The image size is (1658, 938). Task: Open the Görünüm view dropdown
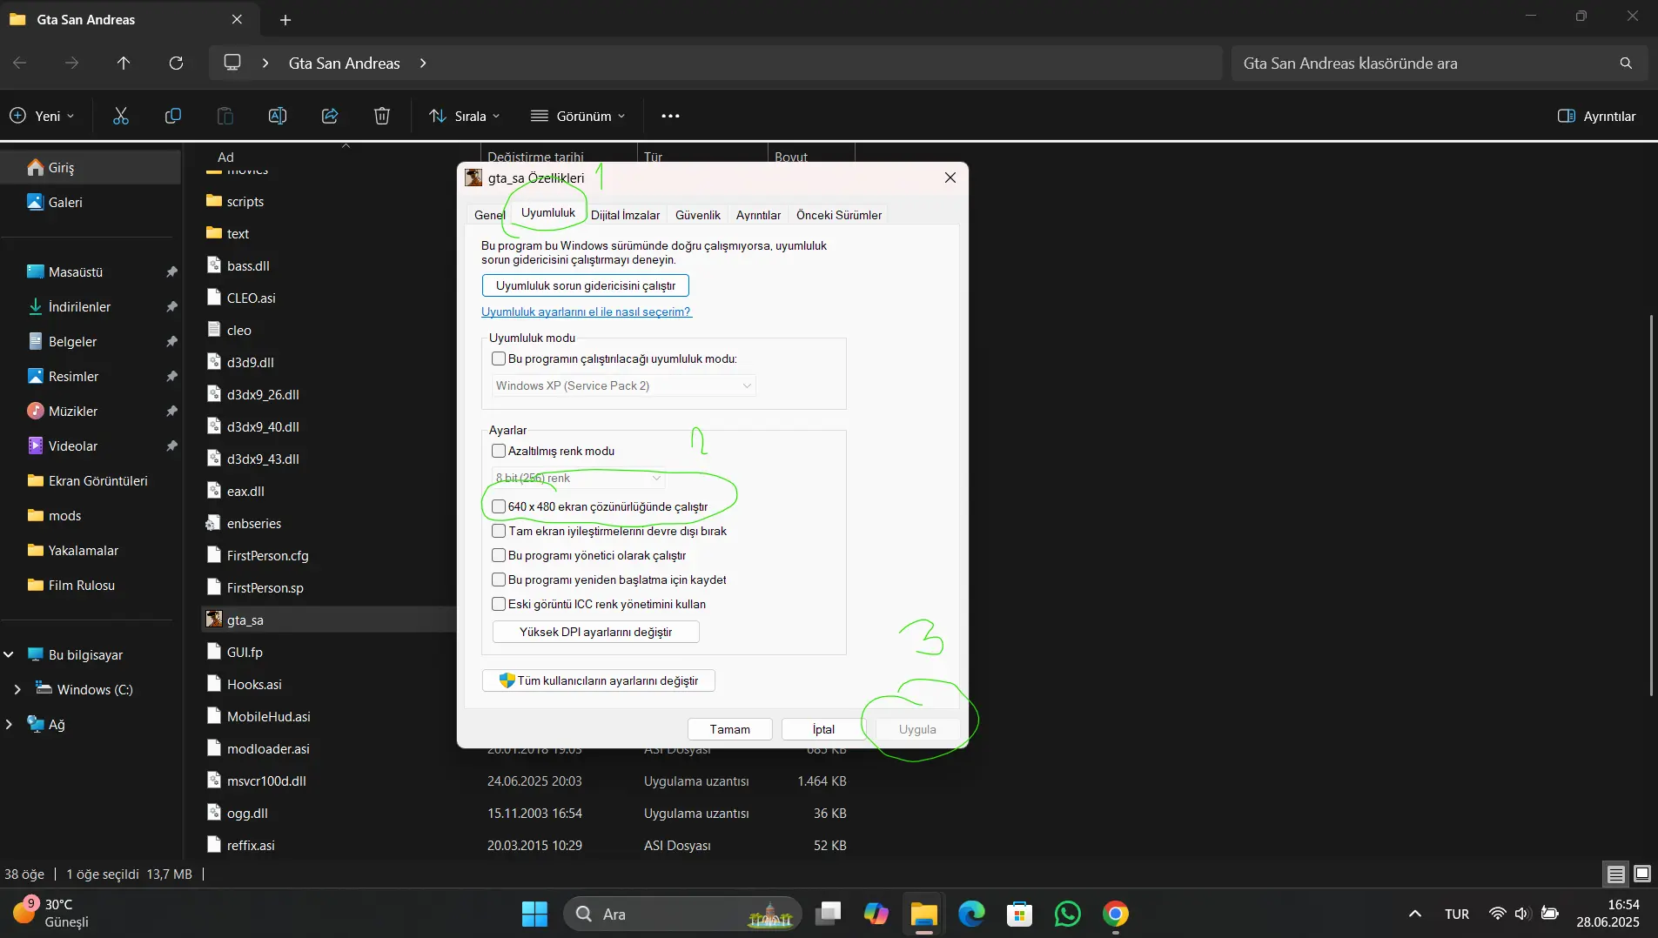(578, 116)
